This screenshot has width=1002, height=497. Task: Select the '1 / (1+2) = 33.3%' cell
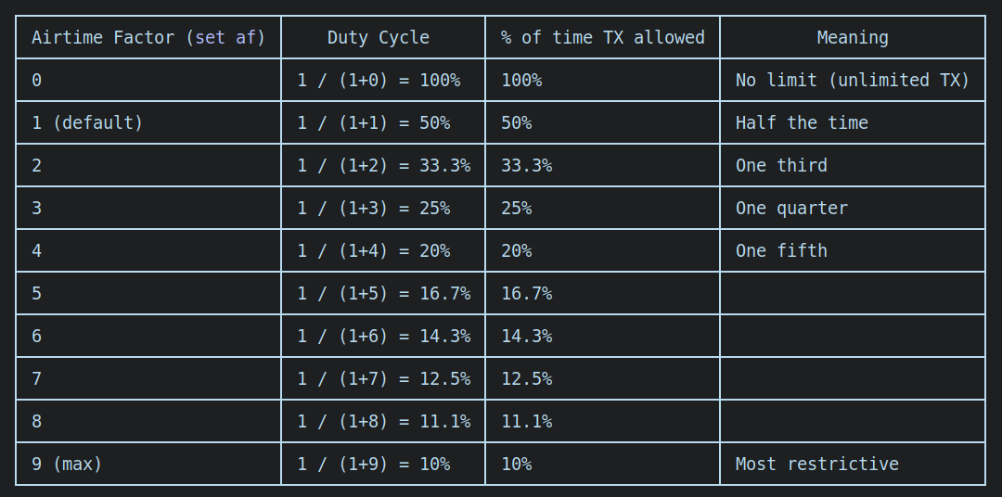pyautogui.click(x=383, y=166)
